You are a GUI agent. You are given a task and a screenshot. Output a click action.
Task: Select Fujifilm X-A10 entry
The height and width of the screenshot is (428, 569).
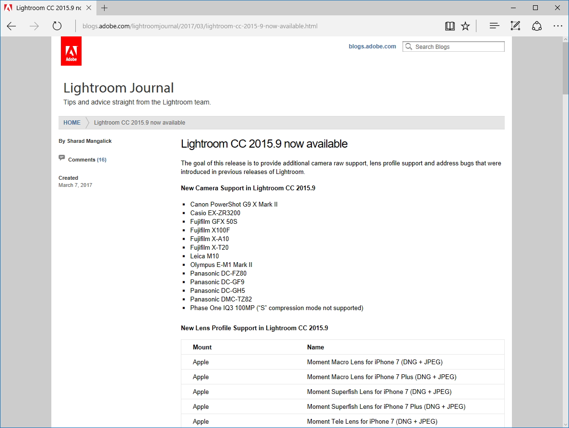209,239
